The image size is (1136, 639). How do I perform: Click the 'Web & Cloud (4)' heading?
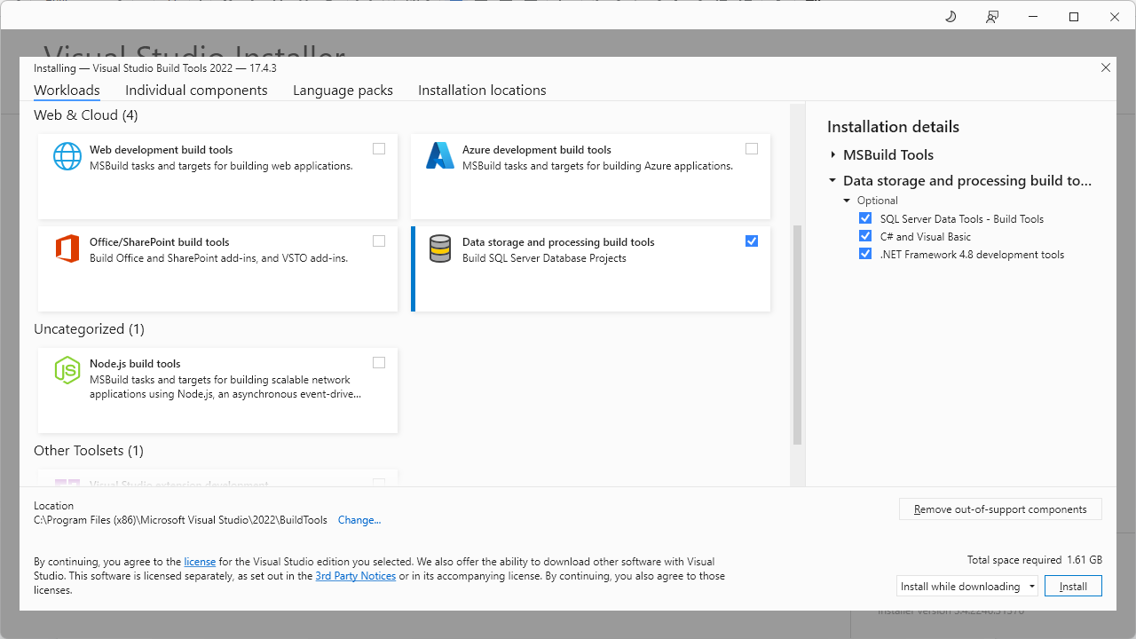point(86,115)
